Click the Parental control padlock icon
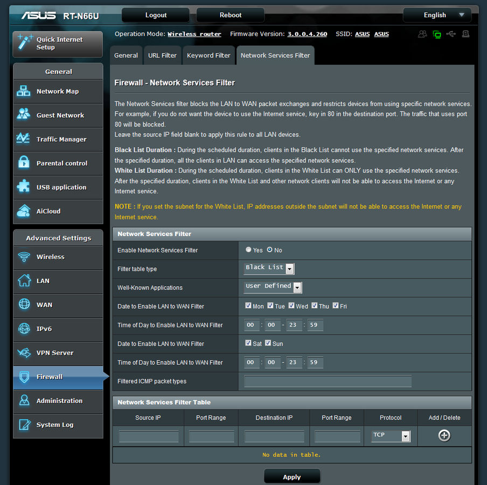Screen dimensions: 487x485 tap(24, 162)
